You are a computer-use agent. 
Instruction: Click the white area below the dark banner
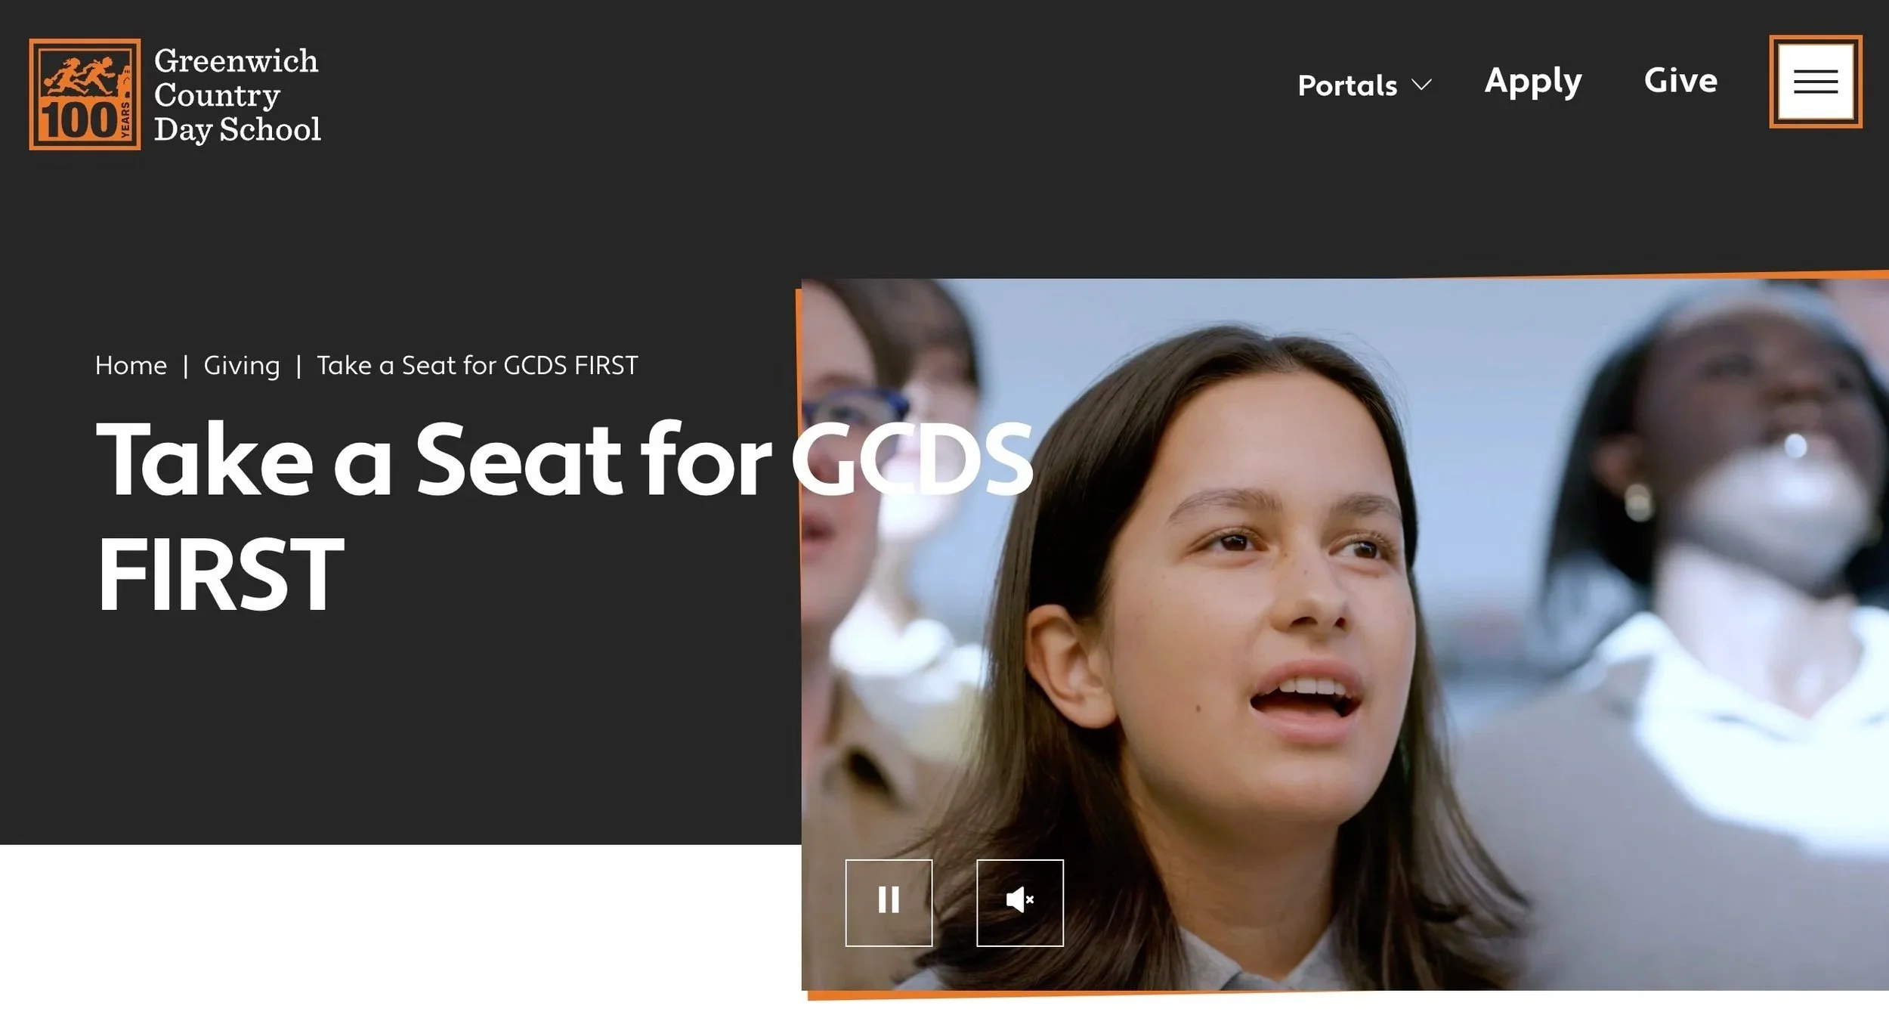pos(400,928)
